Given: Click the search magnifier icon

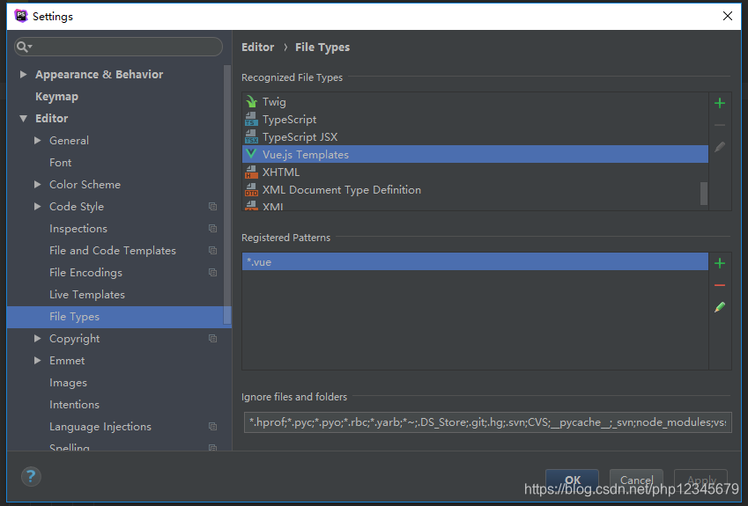Looking at the screenshot, I should (23, 47).
